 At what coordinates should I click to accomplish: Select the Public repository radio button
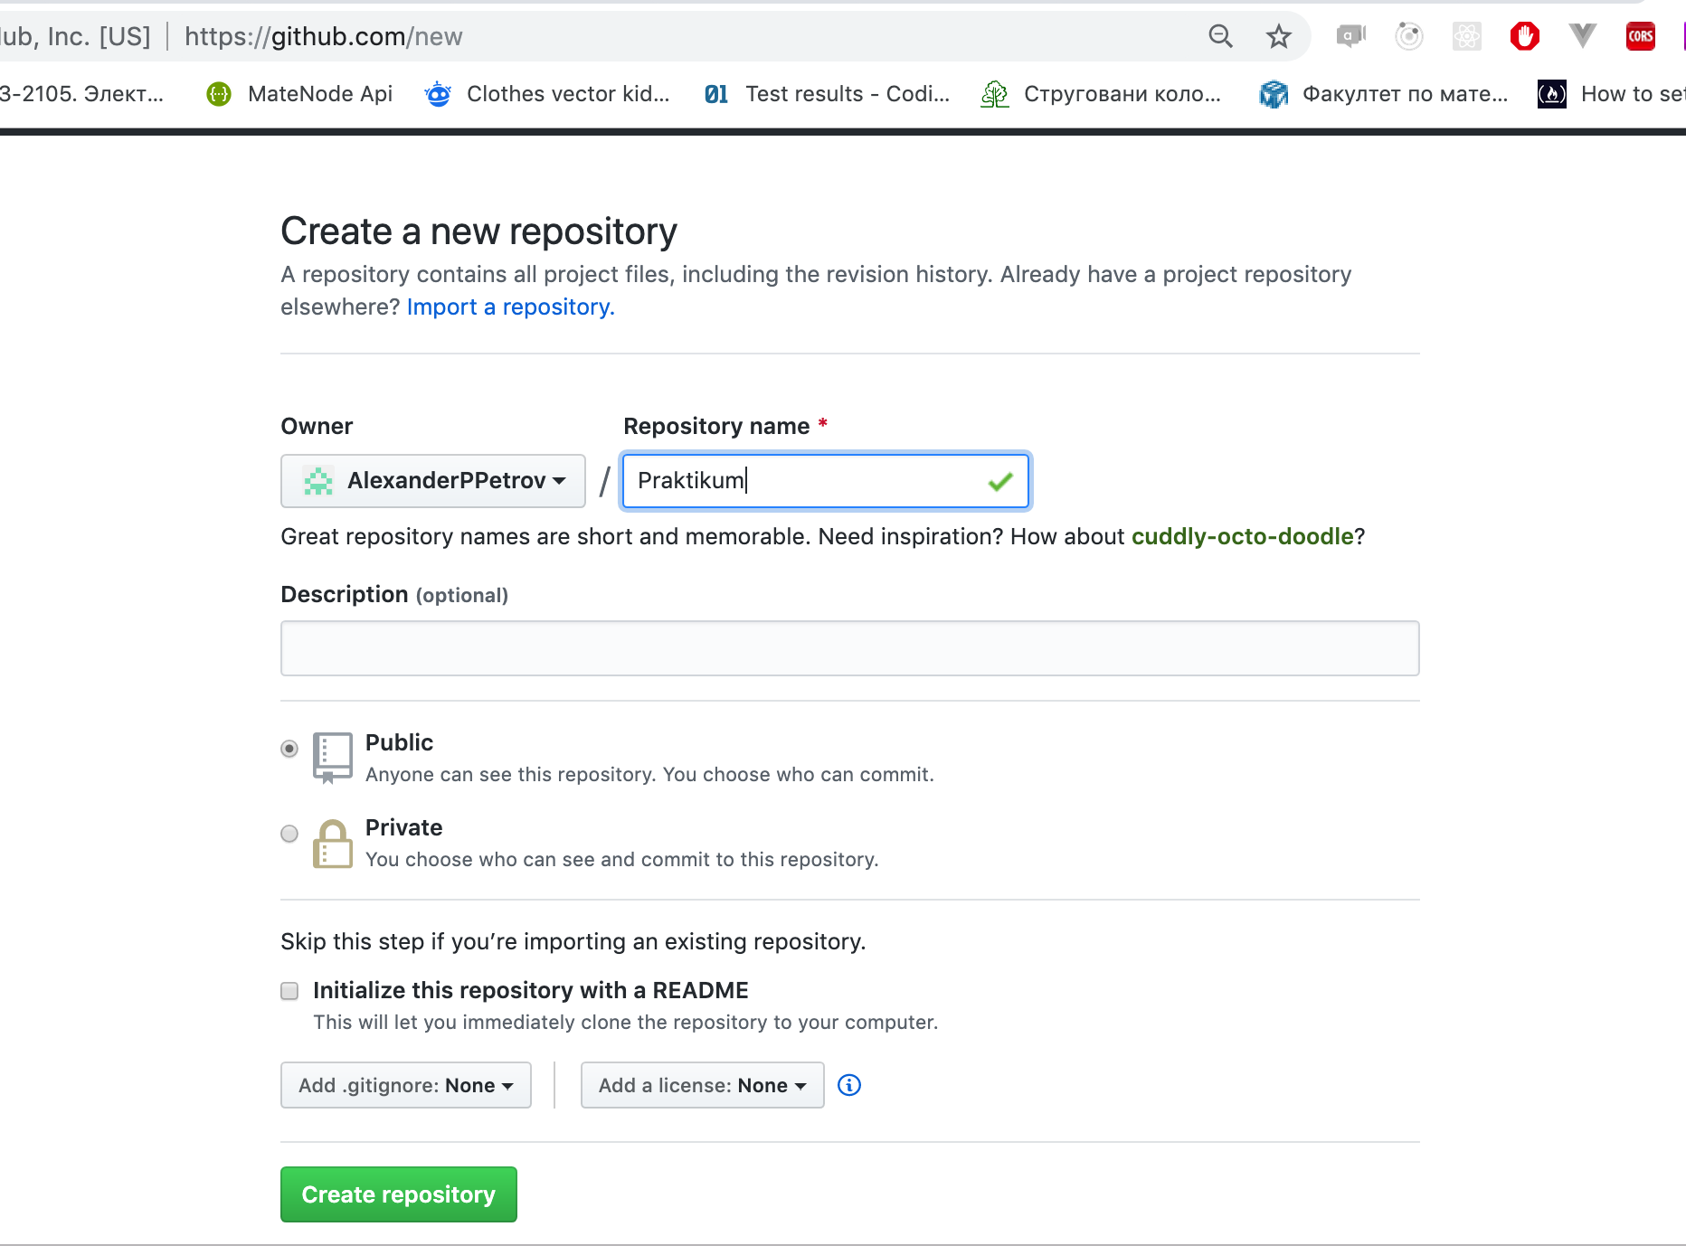pyautogui.click(x=289, y=749)
